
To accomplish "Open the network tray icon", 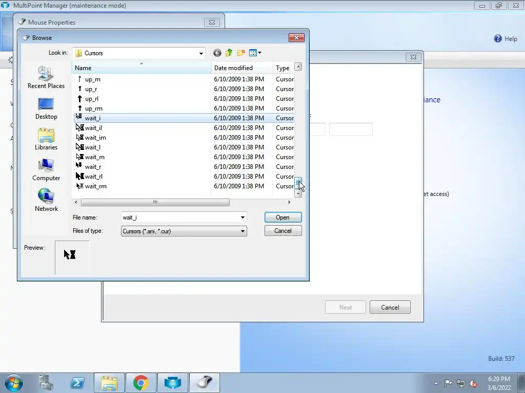I will click(461, 383).
